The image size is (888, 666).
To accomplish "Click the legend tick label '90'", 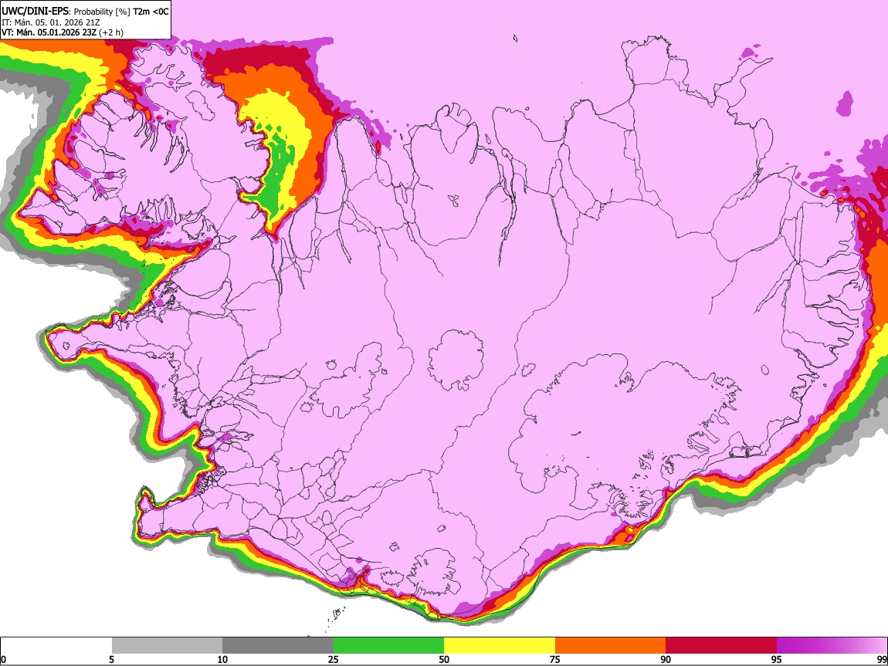I will pos(666,660).
